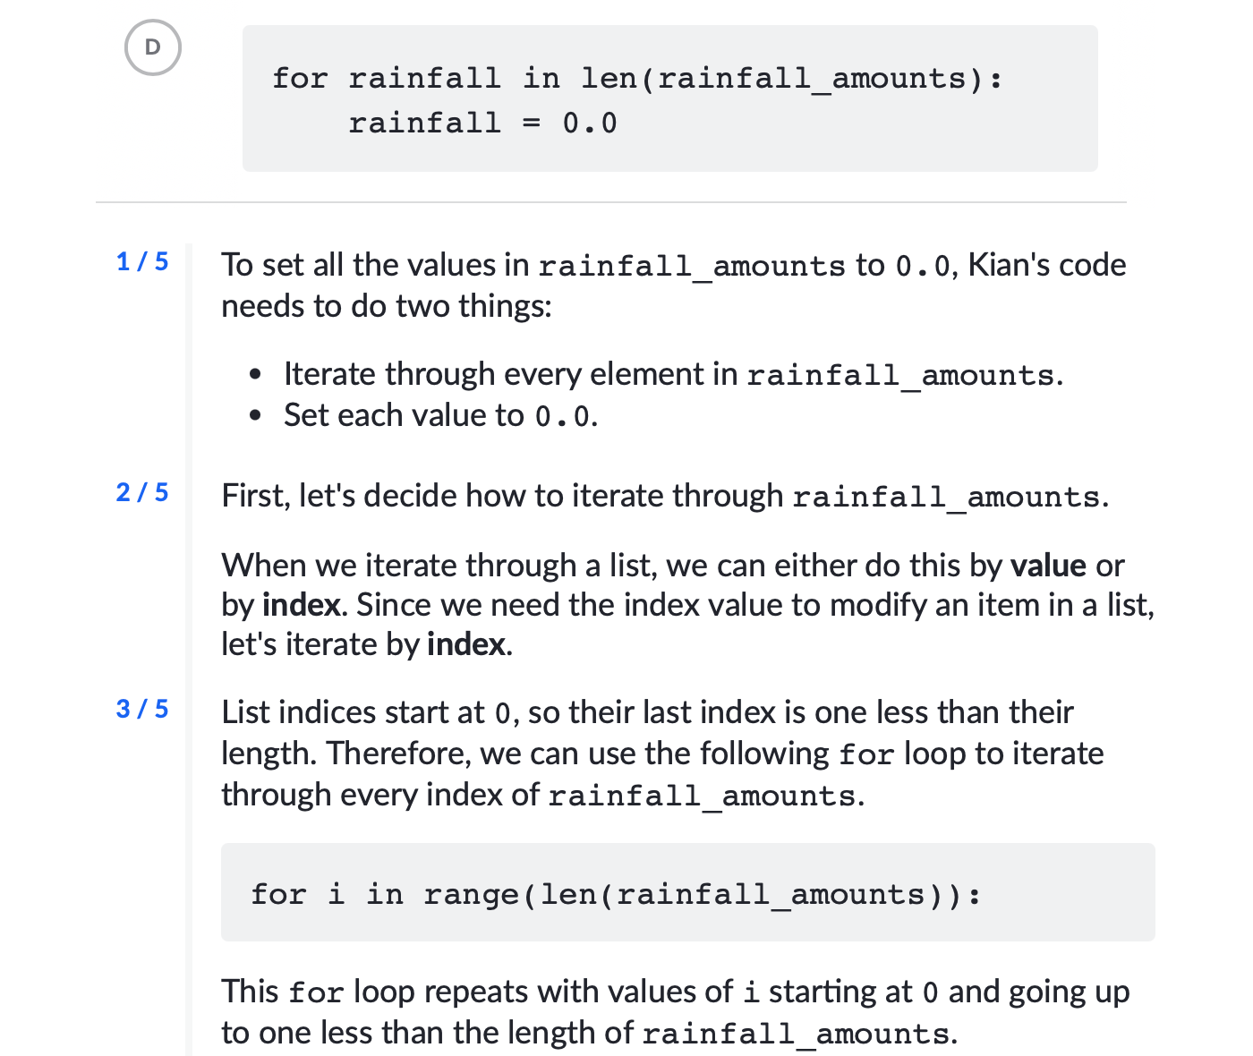Click the 'This for loop repeats' paragraph
The height and width of the screenshot is (1056, 1253).
[x=676, y=1012]
